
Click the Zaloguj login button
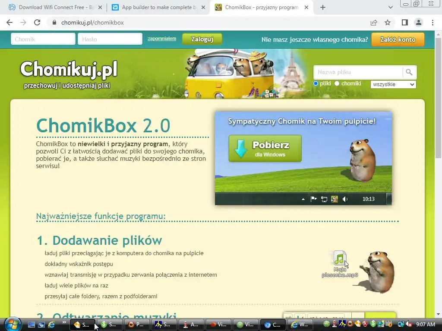click(202, 39)
